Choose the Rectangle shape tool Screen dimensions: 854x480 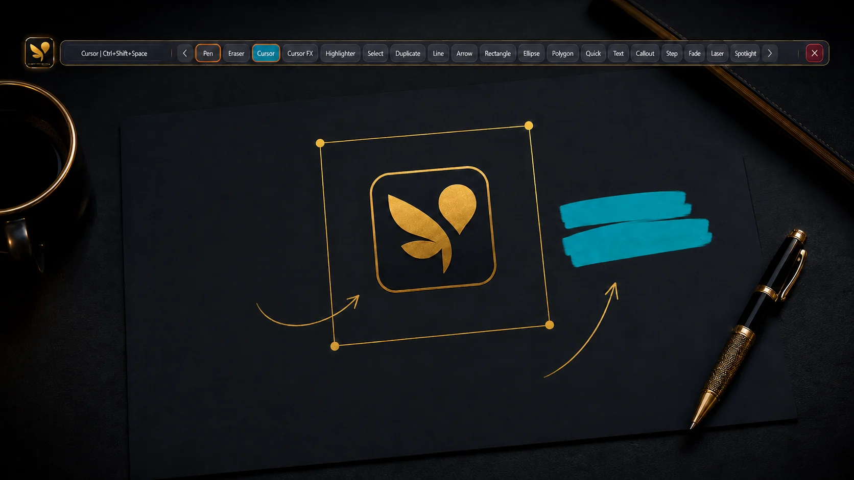click(497, 53)
